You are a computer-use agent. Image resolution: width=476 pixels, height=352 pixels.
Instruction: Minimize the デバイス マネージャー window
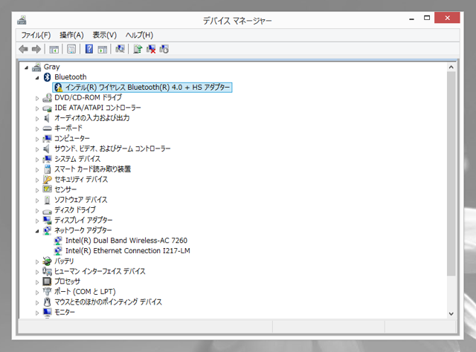tap(411, 18)
